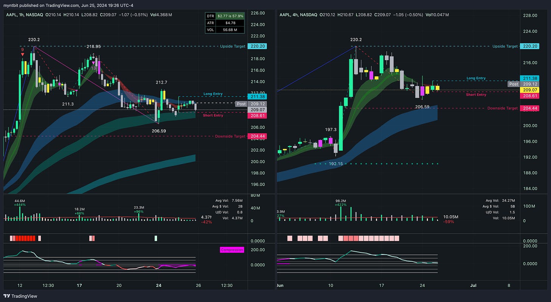551x302 pixels.
Task: Click the Jul date on 4h time axis
Action: 473,285
